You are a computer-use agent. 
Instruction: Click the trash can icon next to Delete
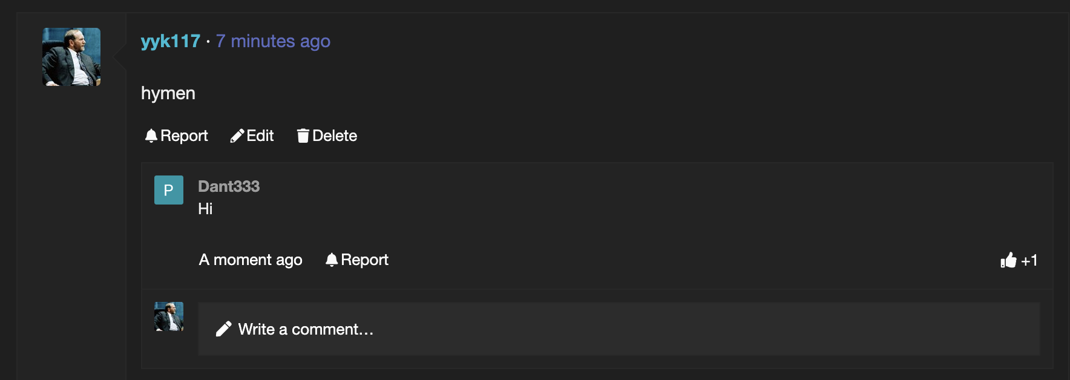[303, 136]
